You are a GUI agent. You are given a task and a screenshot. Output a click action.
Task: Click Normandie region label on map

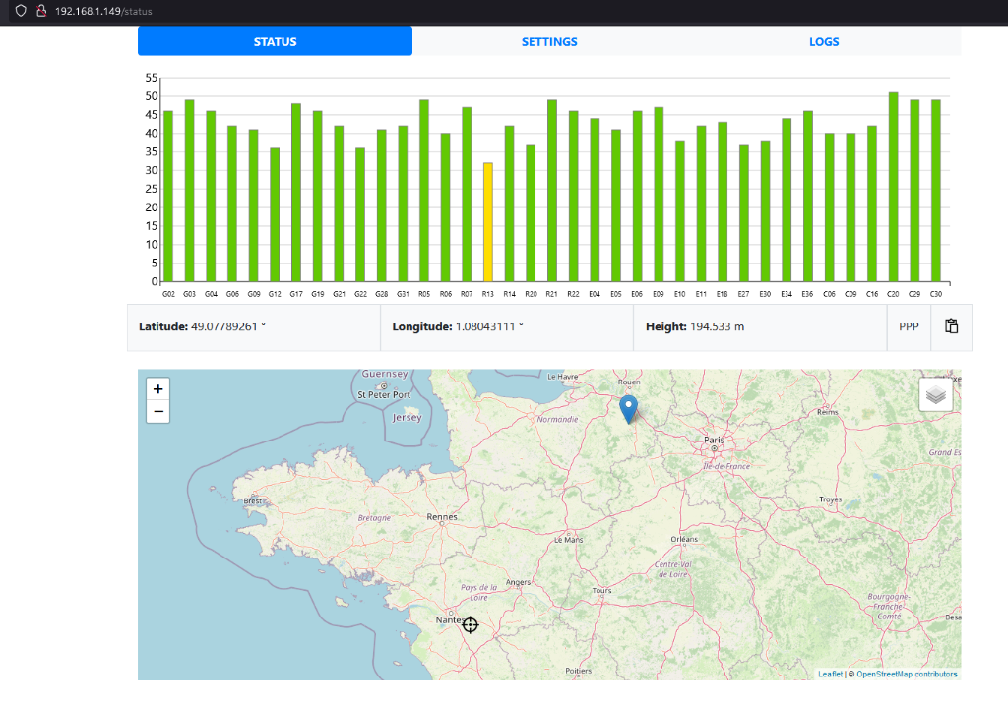[x=557, y=419]
